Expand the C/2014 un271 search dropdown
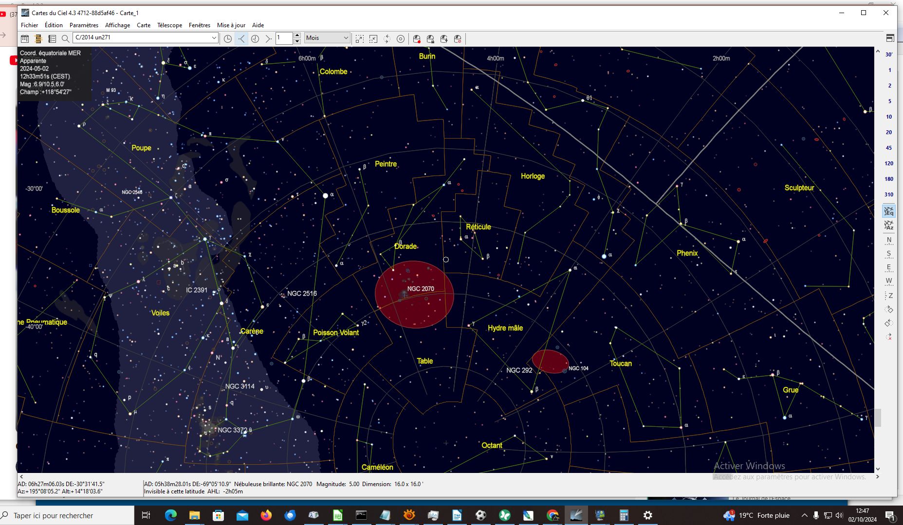The height and width of the screenshot is (525, 903). click(x=214, y=38)
